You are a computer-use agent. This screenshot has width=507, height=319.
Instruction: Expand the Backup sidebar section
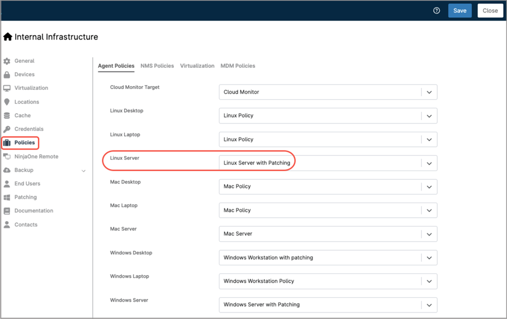[x=83, y=170]
